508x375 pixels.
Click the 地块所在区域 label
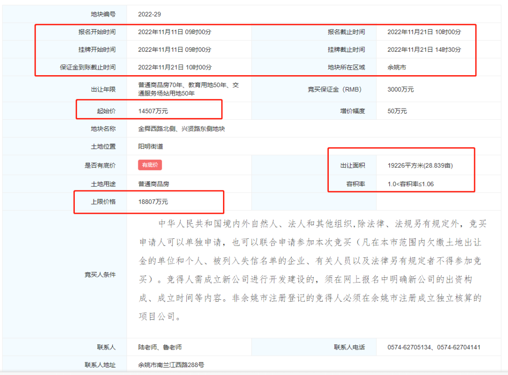[x=346, y=67]
